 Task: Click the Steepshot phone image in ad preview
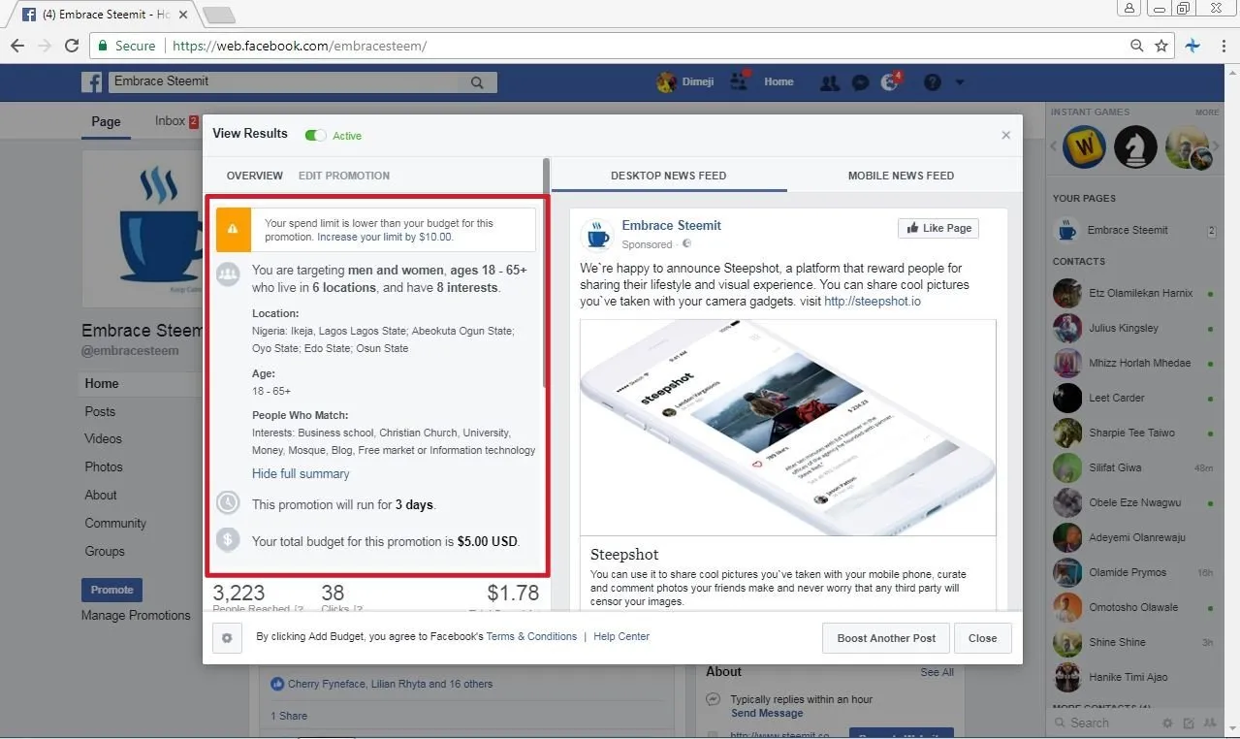(788, 428)
